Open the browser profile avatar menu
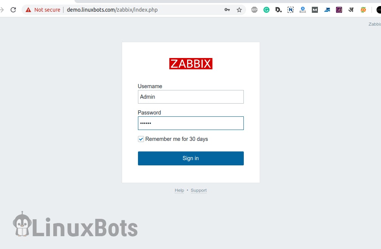The image size is (381, 249). pyautogui.click(x=379, y=9)
